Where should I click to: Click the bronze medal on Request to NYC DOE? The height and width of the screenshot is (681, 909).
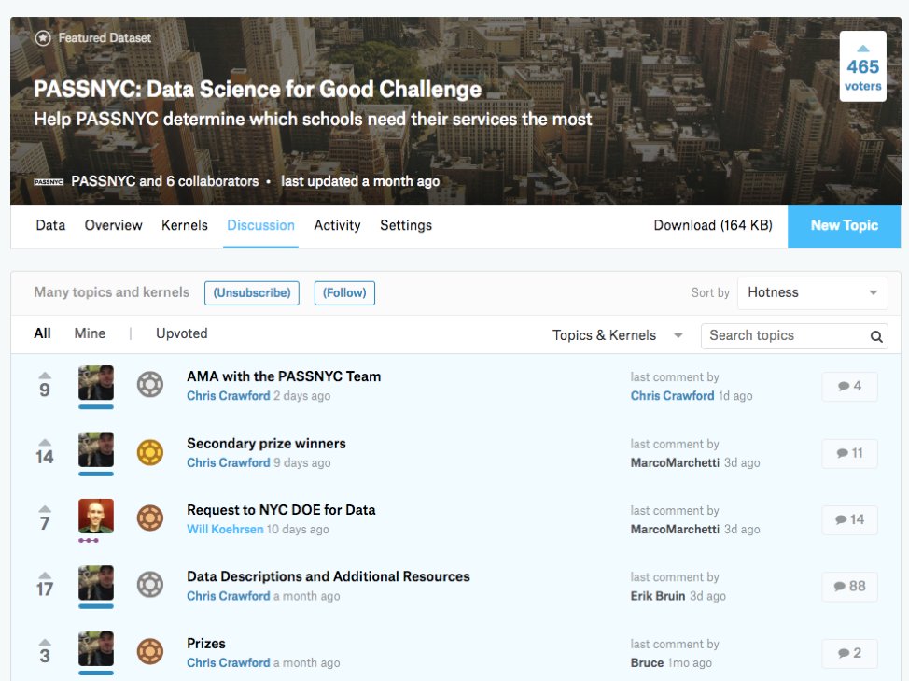click(x=150, y=518)
